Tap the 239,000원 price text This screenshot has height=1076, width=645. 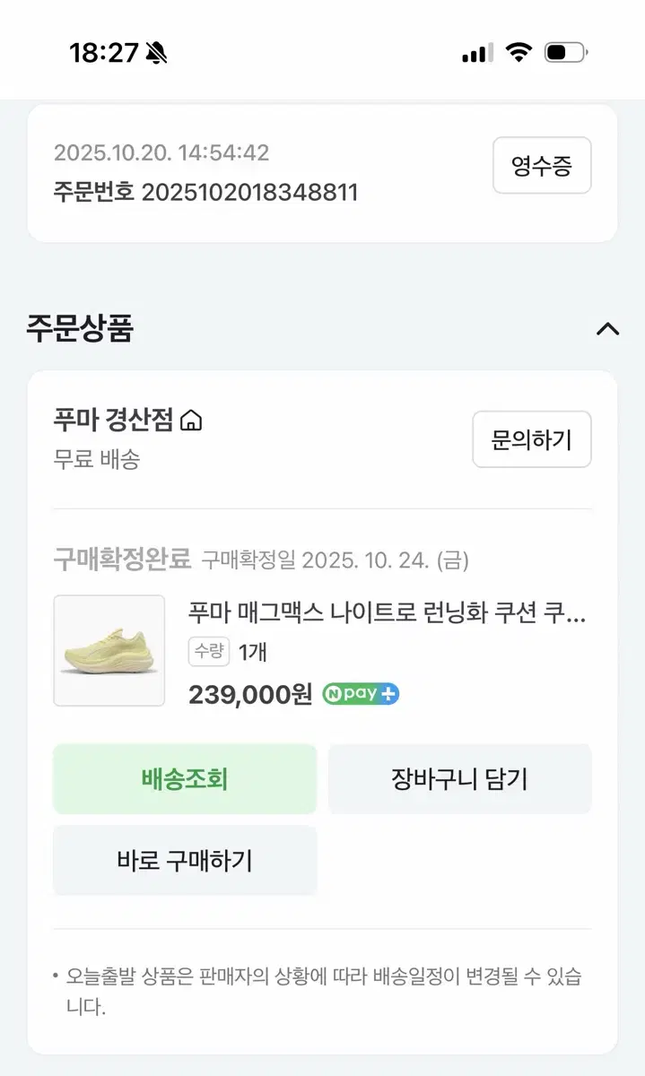250,694
